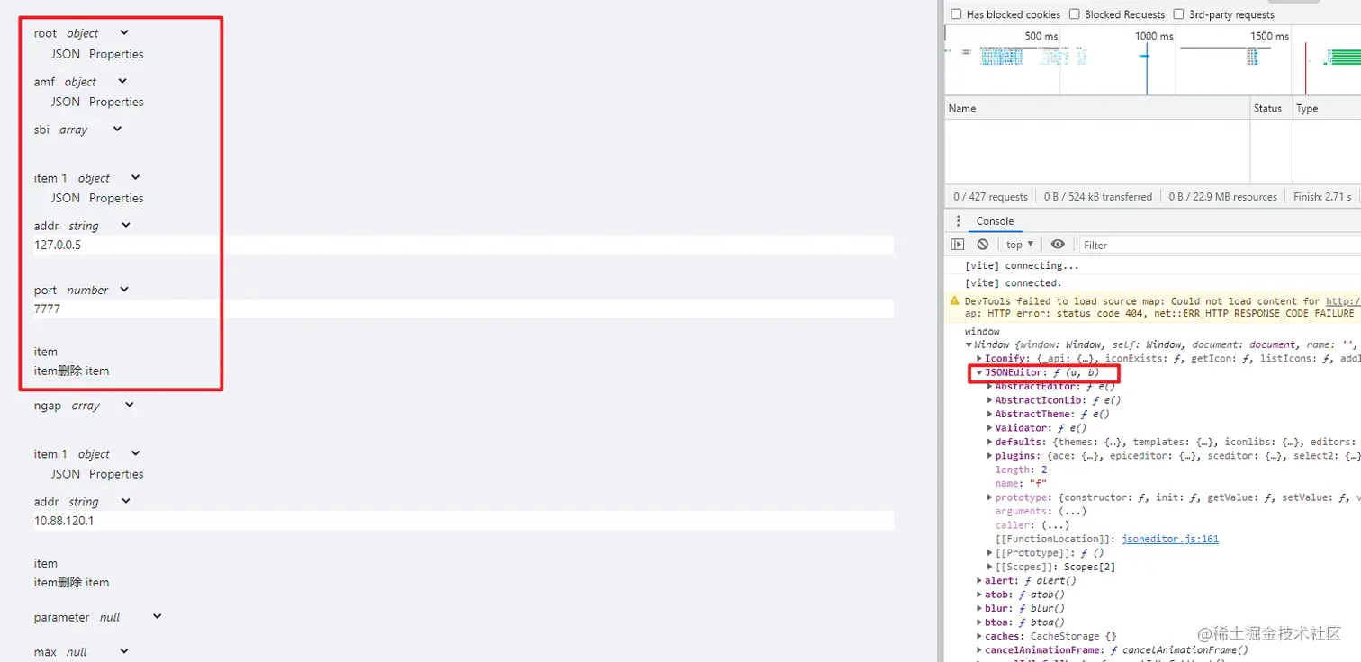Screen dimensions: 1361x662
Task: Expand the [[Prototype]] internal entry
Action: 990,553
